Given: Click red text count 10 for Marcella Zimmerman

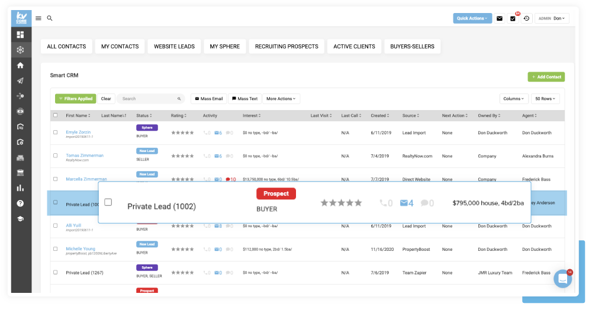Looking at the screenshot, I should click(x=231, y=179).
